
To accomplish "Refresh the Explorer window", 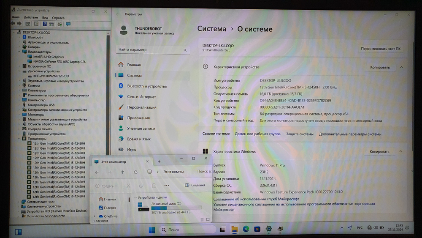I will click(135, 172).
